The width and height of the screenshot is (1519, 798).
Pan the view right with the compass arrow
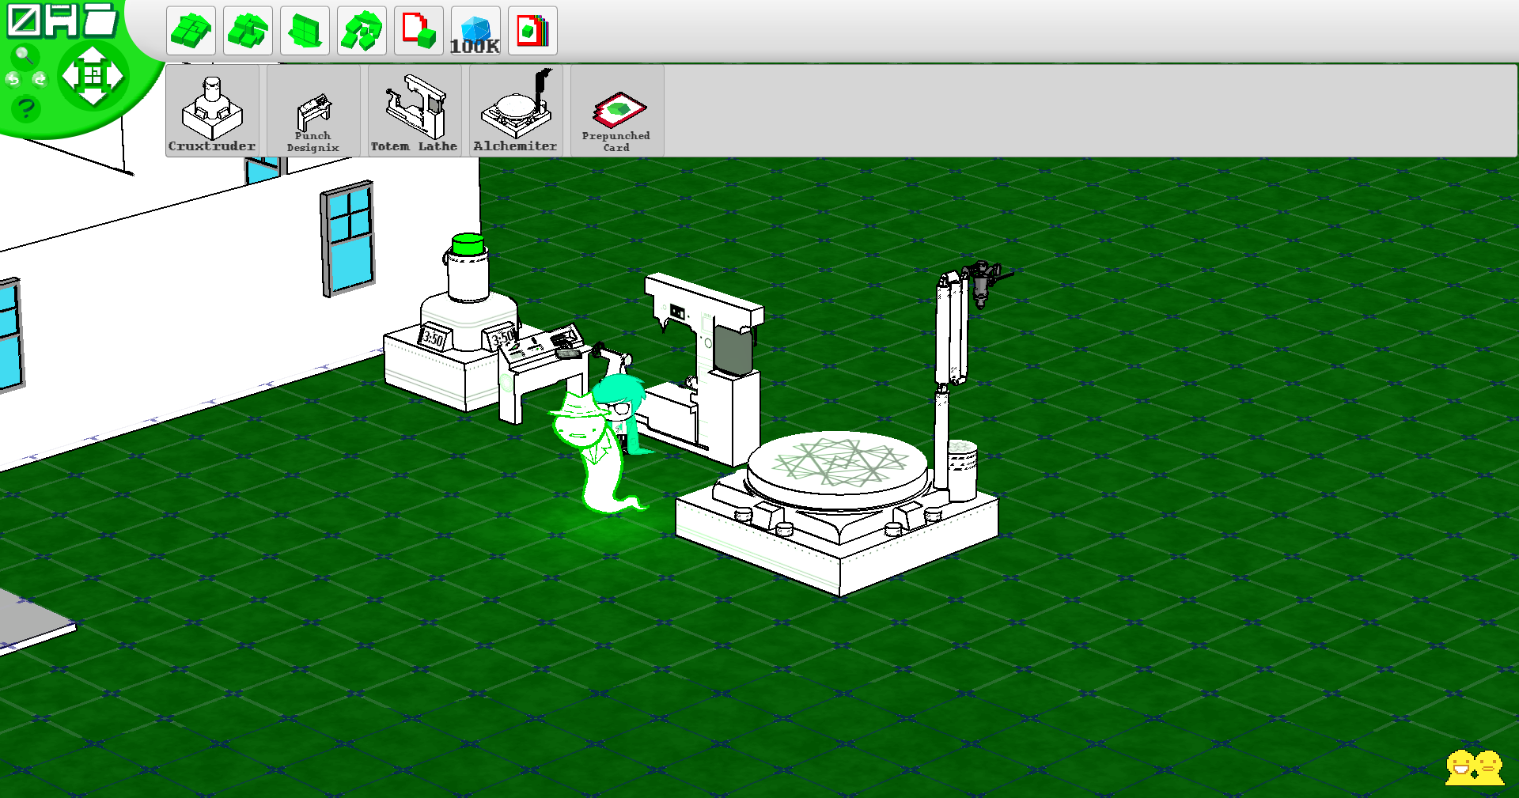point(115,76)
